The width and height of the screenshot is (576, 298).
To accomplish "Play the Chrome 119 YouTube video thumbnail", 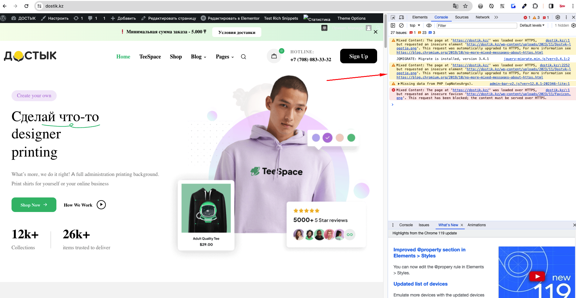I will (537, 276).
